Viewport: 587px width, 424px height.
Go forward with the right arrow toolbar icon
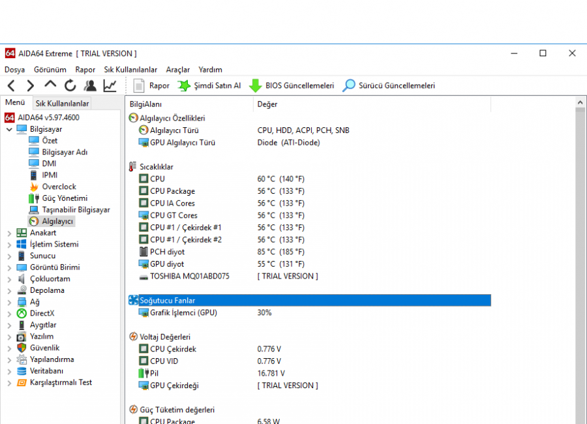tap(30, 85)
